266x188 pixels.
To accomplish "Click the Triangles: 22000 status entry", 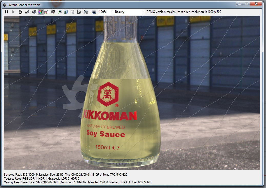I will 98,182.
